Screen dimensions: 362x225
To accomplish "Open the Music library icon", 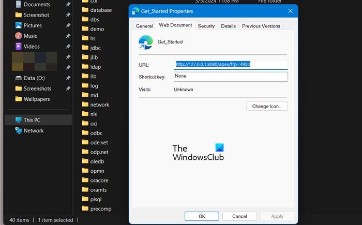I will 19,36.
